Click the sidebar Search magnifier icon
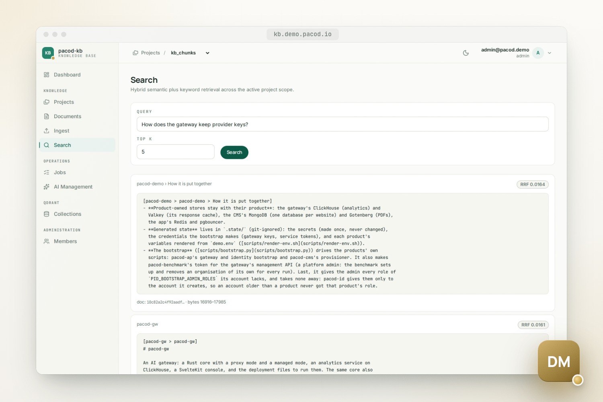 (47, 145)
